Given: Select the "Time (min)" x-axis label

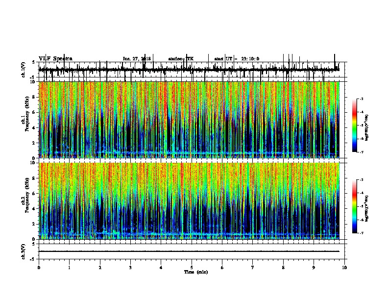Looking at the screenshot, I should pos(196,272).
